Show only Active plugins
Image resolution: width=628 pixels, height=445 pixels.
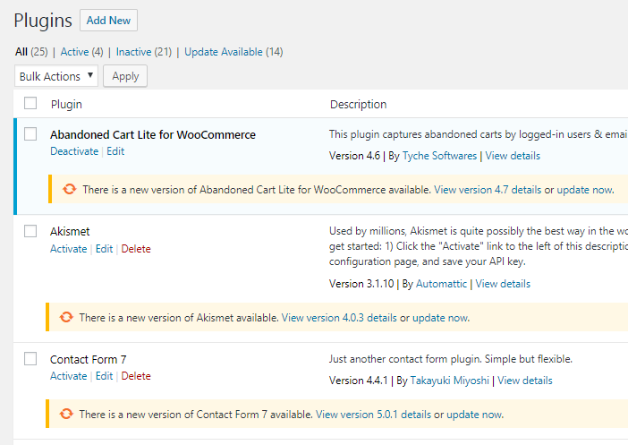click(74, 52)
